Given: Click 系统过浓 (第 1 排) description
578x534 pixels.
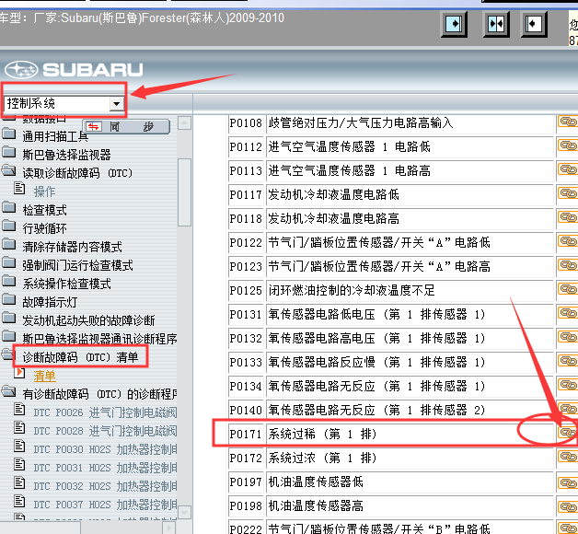Looking at the screenshot, I should click(x=322, y=458).
